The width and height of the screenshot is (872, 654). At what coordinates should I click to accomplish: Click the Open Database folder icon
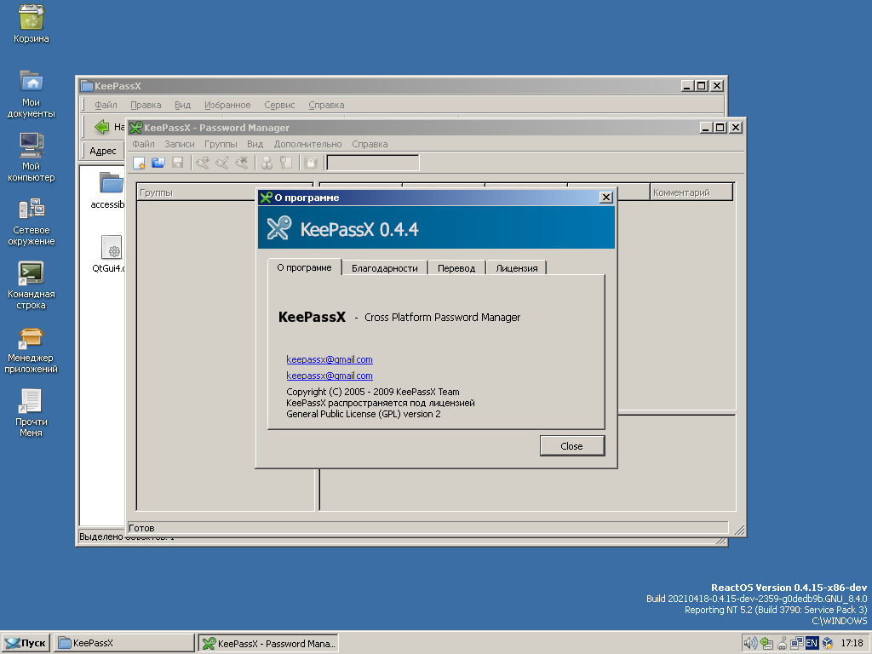pos(158,163)
